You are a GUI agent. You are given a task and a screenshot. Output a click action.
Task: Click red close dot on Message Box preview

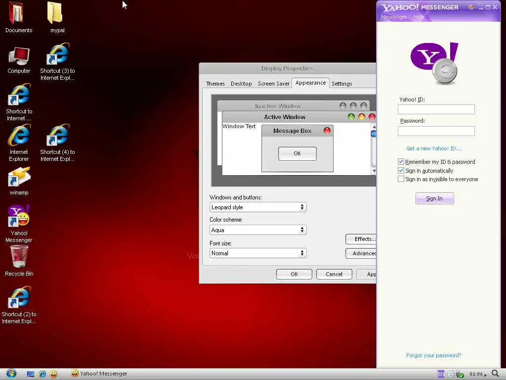327,131
